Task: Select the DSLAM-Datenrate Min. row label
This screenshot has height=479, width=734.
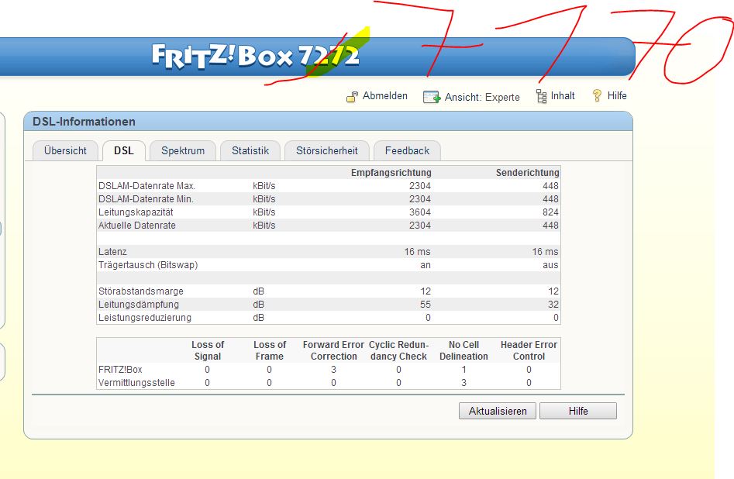Action: click(x=146, y=199)
